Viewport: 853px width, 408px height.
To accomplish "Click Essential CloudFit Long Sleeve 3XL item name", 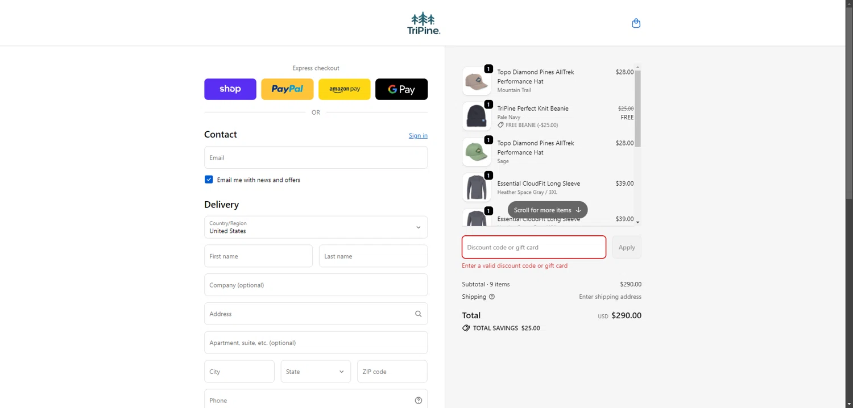I will tap(539, 184).
